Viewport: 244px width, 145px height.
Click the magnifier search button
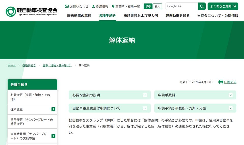pos(202,6)
